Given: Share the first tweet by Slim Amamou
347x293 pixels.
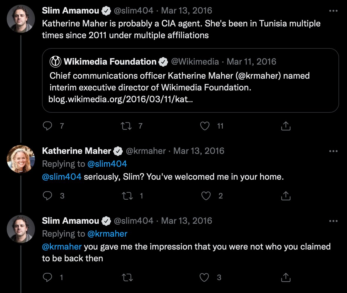Looking at the screenshot, I should pyautogui.click(x=286, y=126).
